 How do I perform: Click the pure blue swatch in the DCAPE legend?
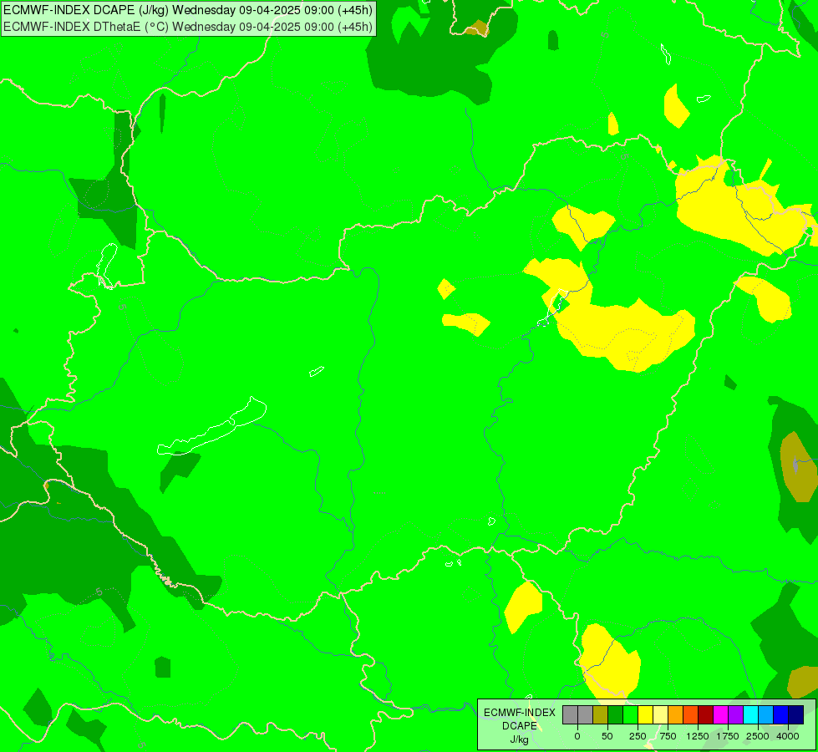point(781,715)
